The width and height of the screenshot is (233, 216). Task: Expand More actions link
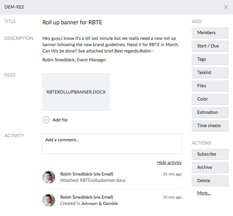tap(204, 193)
